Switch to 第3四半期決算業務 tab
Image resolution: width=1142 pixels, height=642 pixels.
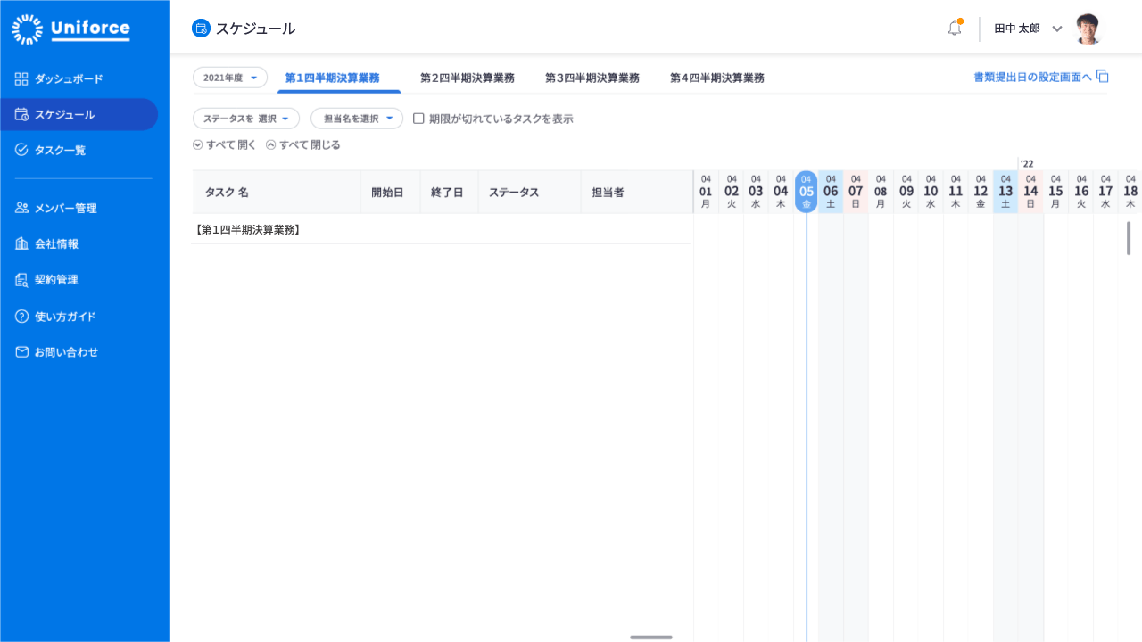(x=592, y=78)
